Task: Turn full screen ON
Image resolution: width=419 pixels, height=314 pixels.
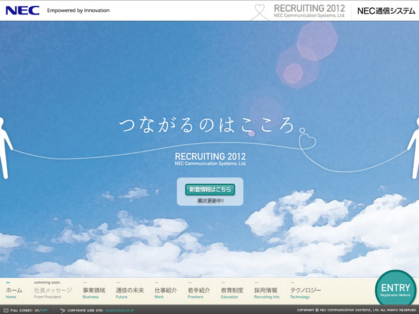Action: coord(37,311)
